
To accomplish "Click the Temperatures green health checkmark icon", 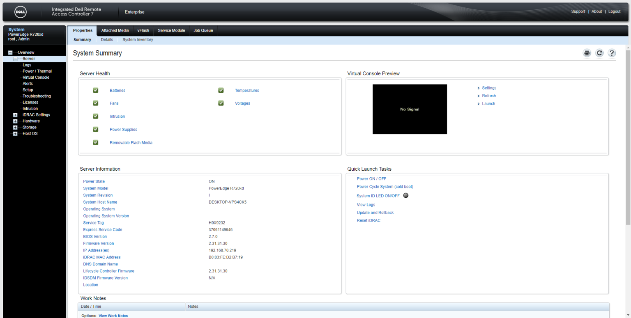I will (221, 90).
